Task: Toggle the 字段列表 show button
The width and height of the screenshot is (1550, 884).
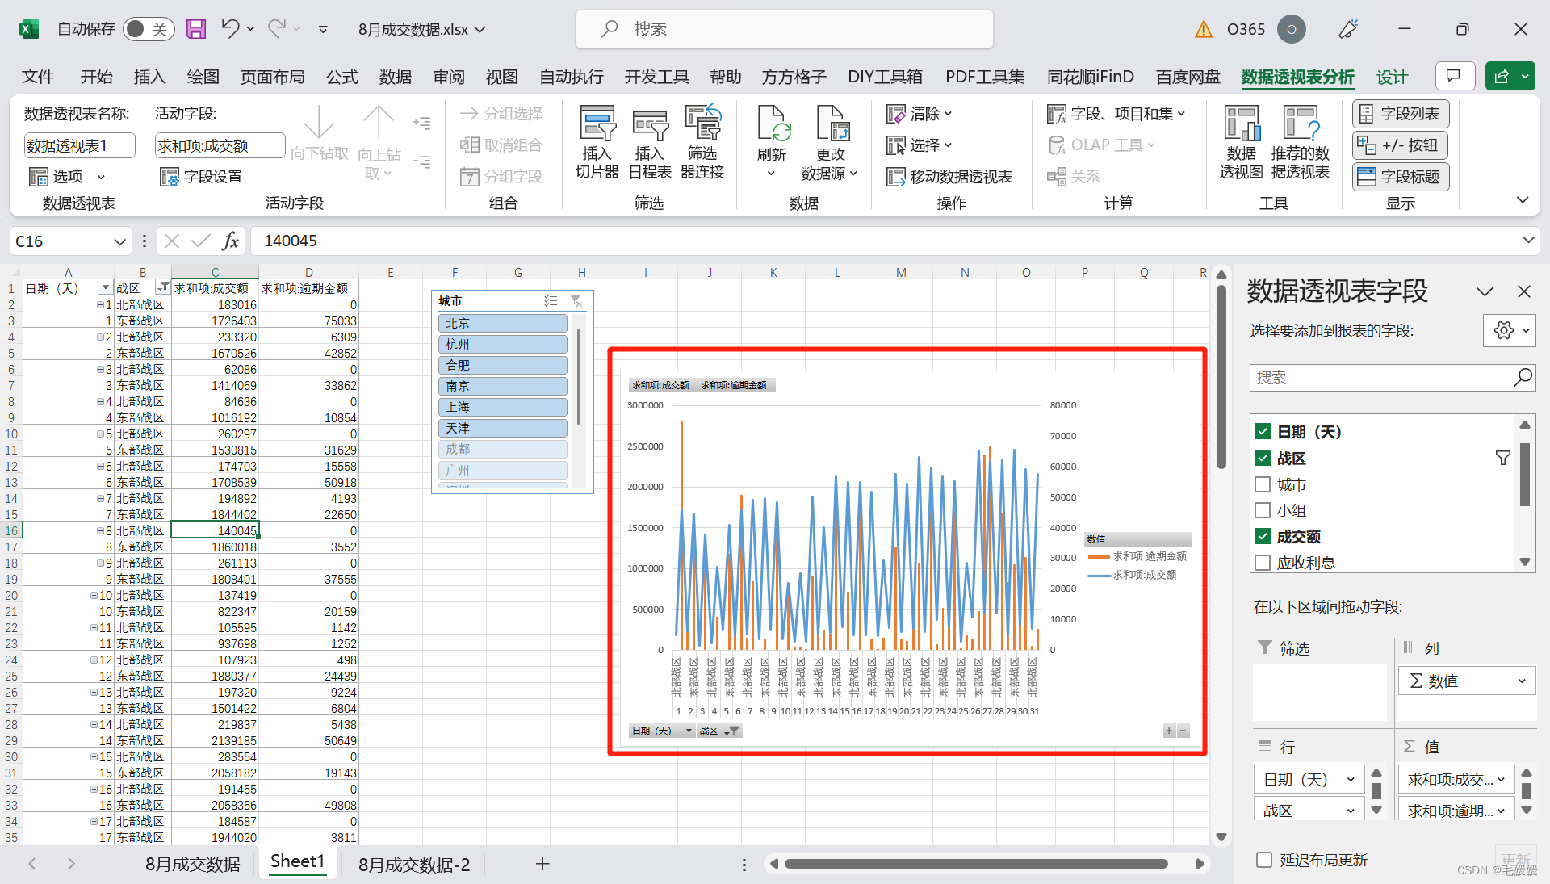Action: pyautogui.click(x=1401, y=114)
